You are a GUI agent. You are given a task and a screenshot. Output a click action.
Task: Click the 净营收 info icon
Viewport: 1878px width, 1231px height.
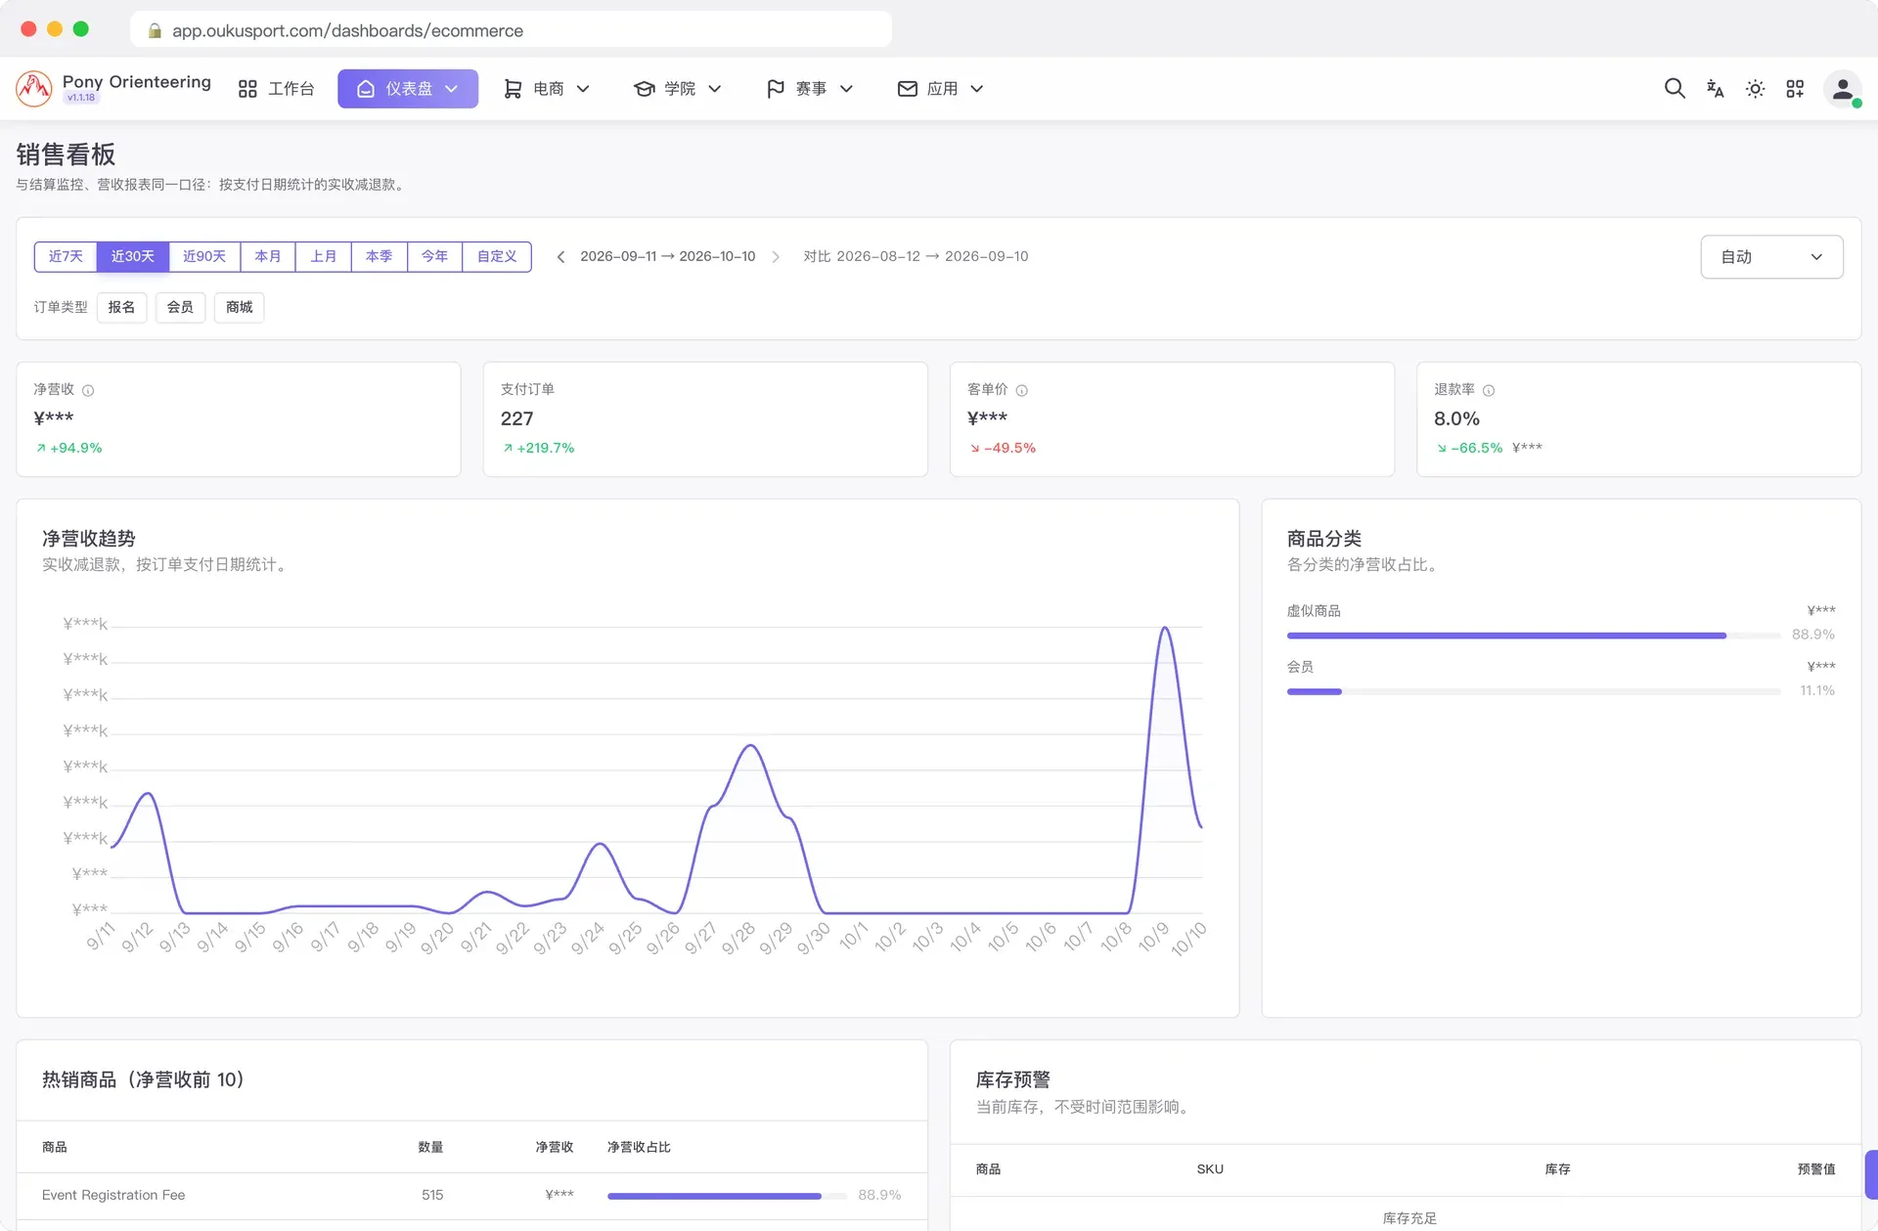[x=88, y=390]
